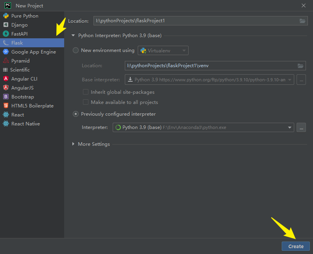The height and width of the screenshot is (254, 313).
Task: Select Angular CLI project type
Action: click(x=32, y=79)
